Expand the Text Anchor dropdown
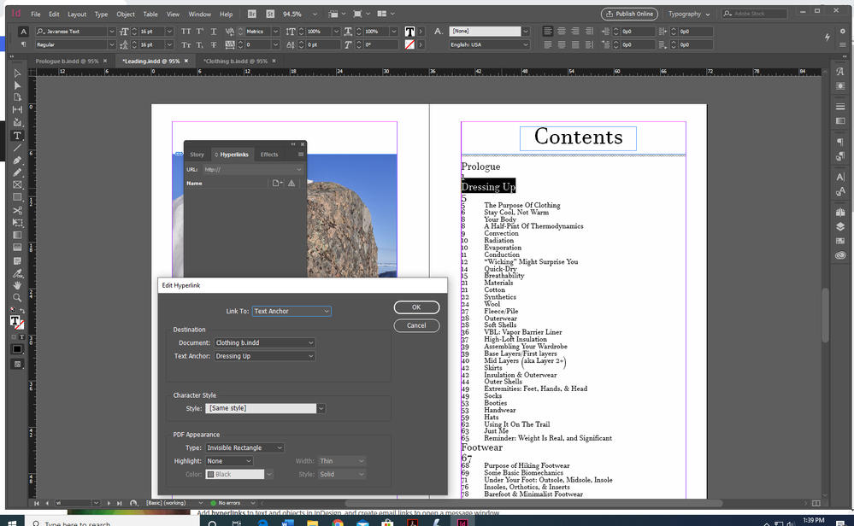 264,356
